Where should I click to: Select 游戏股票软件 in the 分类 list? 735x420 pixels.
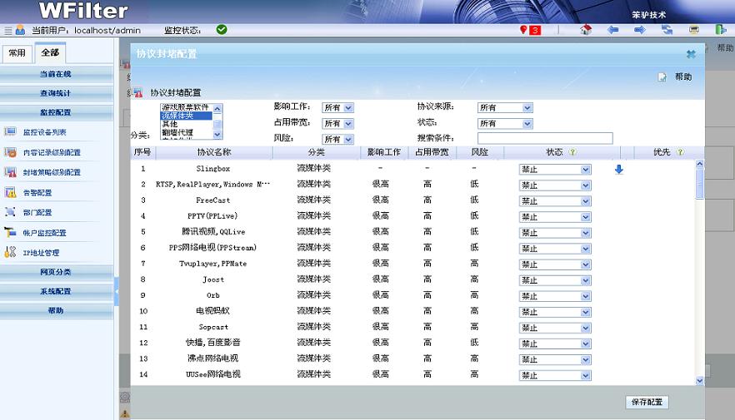pos(185,107)
